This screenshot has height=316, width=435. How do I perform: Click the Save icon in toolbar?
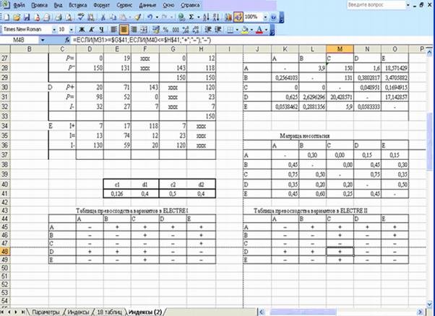tap(28, 16)
